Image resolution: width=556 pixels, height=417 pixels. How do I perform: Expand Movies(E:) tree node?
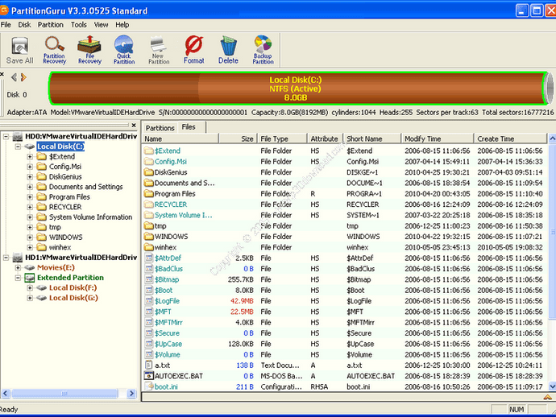[18, 267]
